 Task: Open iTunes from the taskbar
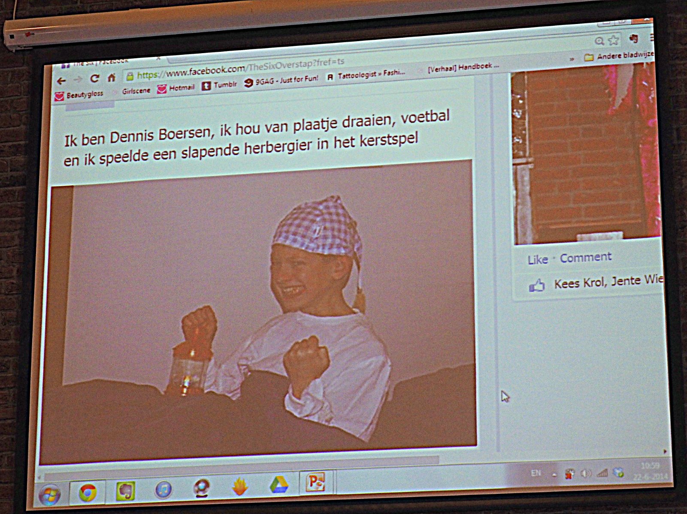point(163,489)
